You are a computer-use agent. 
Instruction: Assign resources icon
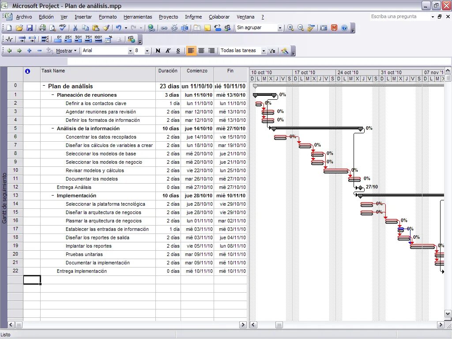tap(227, 28)
